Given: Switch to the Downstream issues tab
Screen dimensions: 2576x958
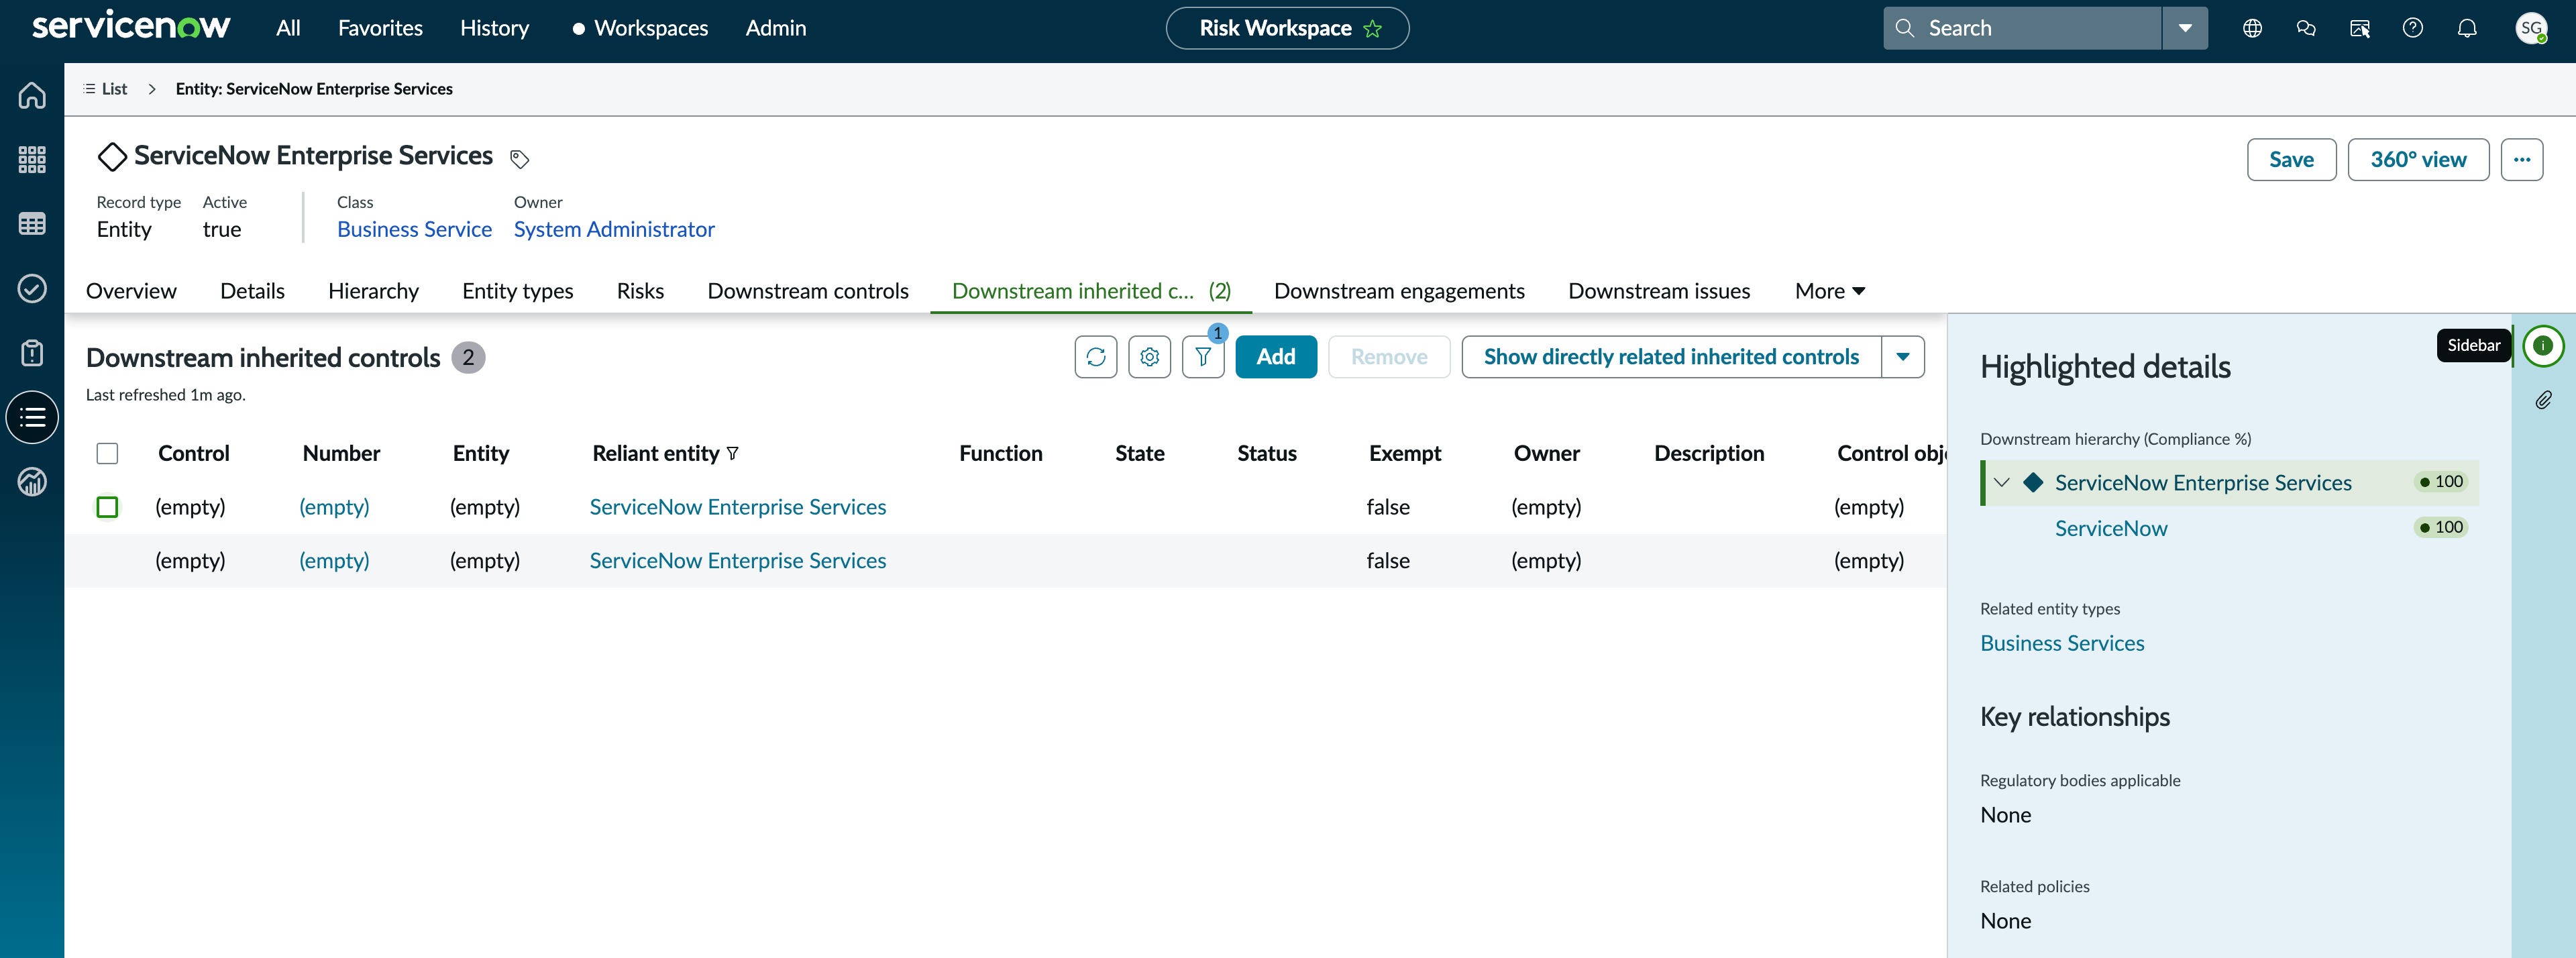Looking at the screenshot, I should (1659, 291).
